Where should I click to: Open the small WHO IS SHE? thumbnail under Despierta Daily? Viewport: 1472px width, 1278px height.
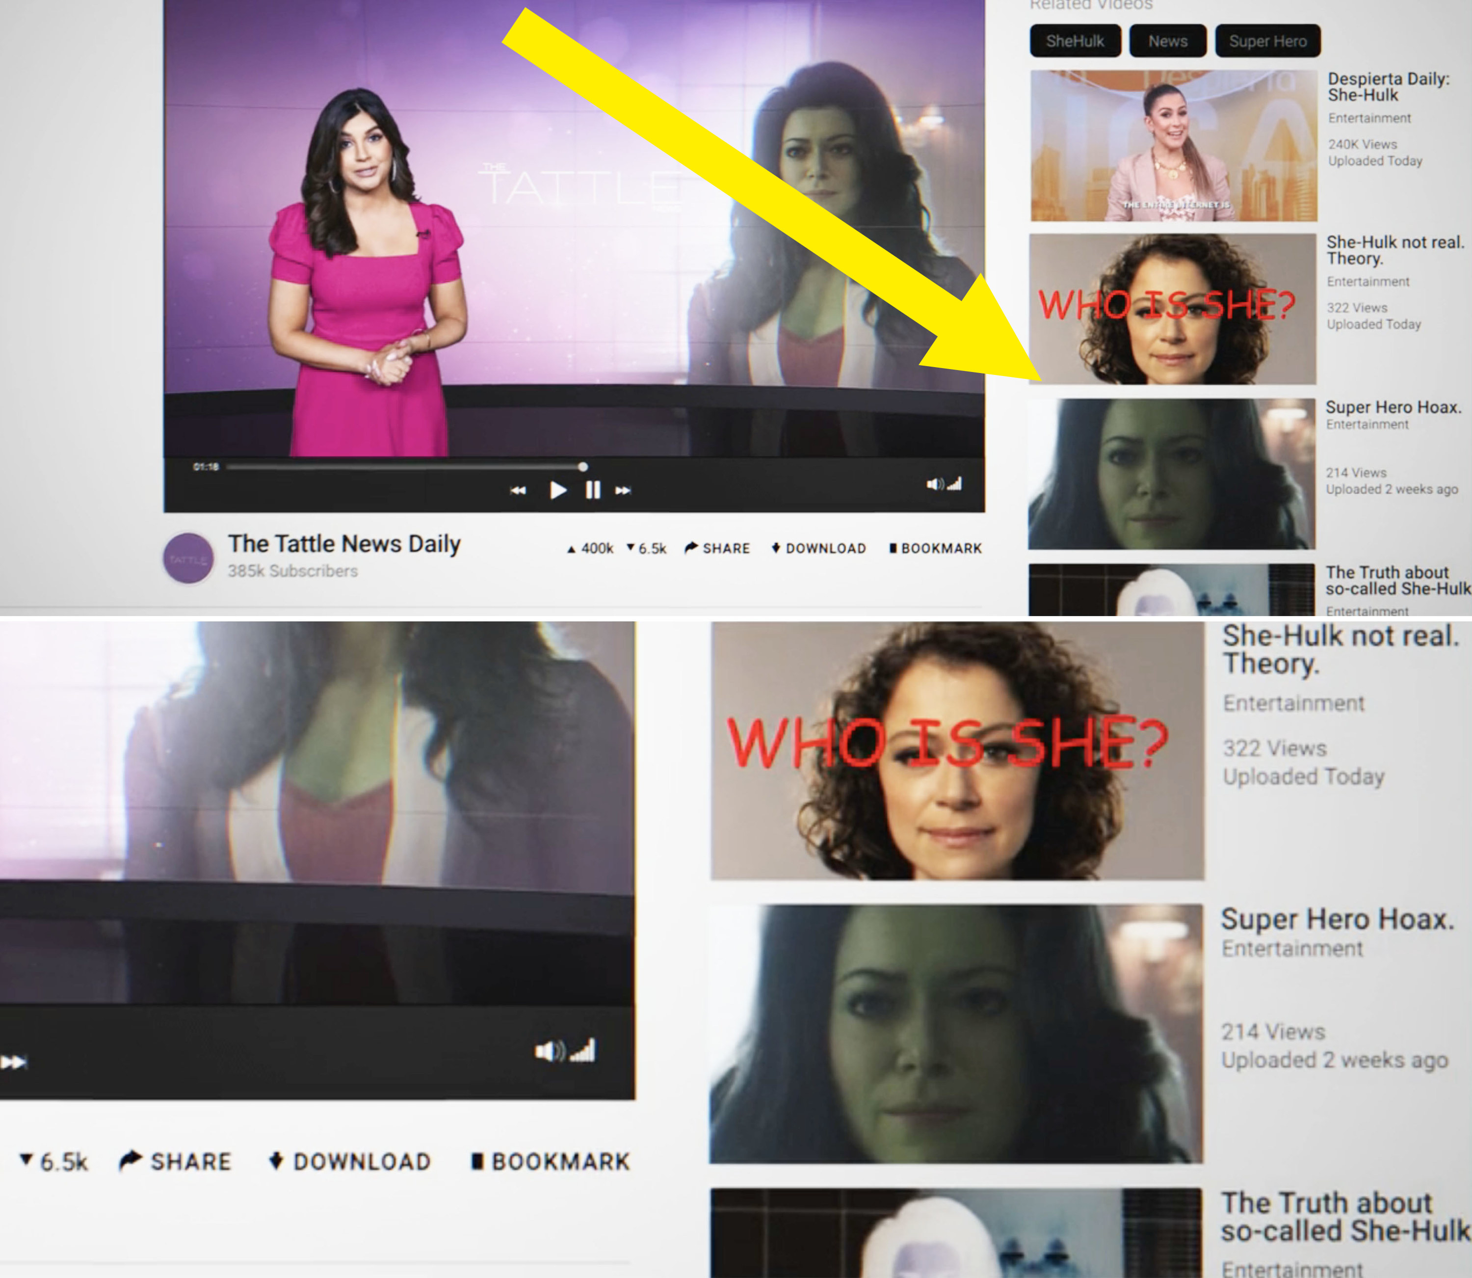click(x=1173, y=309)
